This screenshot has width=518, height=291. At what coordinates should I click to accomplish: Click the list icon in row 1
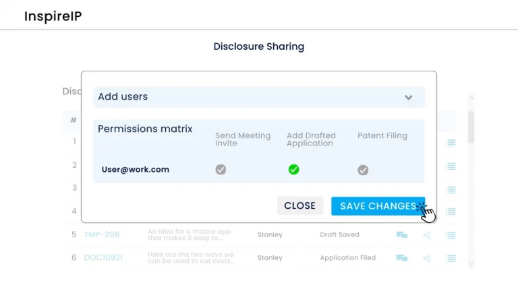pos(451,143)
